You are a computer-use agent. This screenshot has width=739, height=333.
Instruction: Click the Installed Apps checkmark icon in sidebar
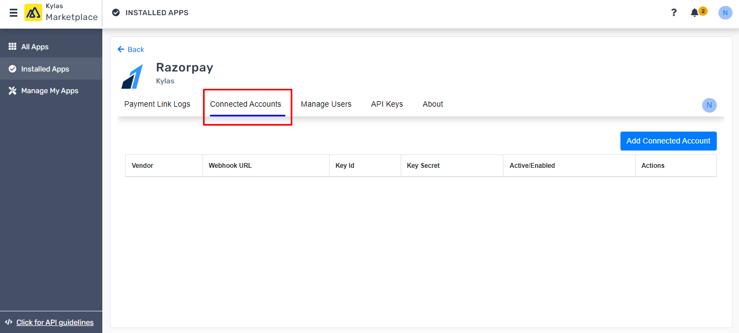pos(12,69)
